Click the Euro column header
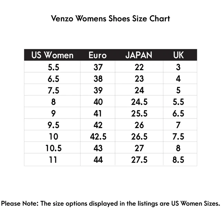Image resolution: width=221 pixels, height=221 pixels. (98, 55)
